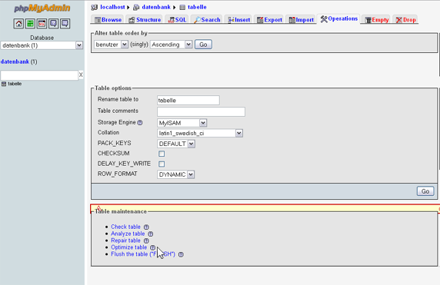Clear the table filter with X
The height and width of the screenshot is (285, 440).
81,75
